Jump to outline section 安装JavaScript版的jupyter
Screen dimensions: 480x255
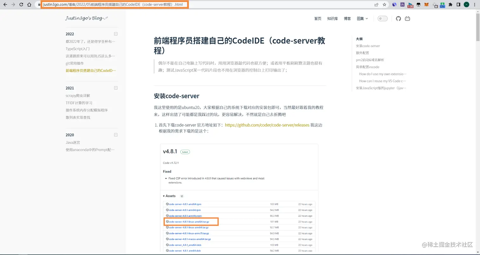click(381, 88)
